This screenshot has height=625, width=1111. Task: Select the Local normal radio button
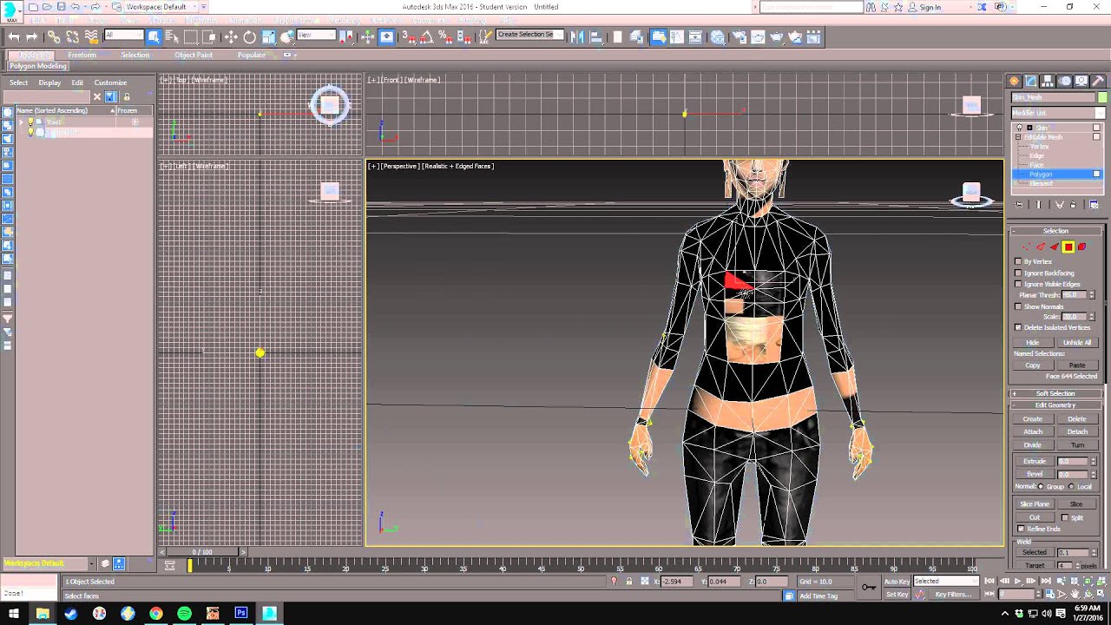point(1072,486)
